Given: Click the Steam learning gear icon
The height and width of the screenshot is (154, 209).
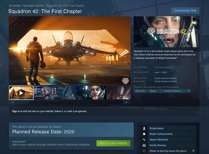Looking at the screenshot, I should coord(144,151).
